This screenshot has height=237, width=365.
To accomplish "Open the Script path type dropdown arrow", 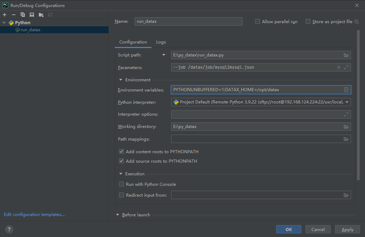I will (x=163, y=55).
